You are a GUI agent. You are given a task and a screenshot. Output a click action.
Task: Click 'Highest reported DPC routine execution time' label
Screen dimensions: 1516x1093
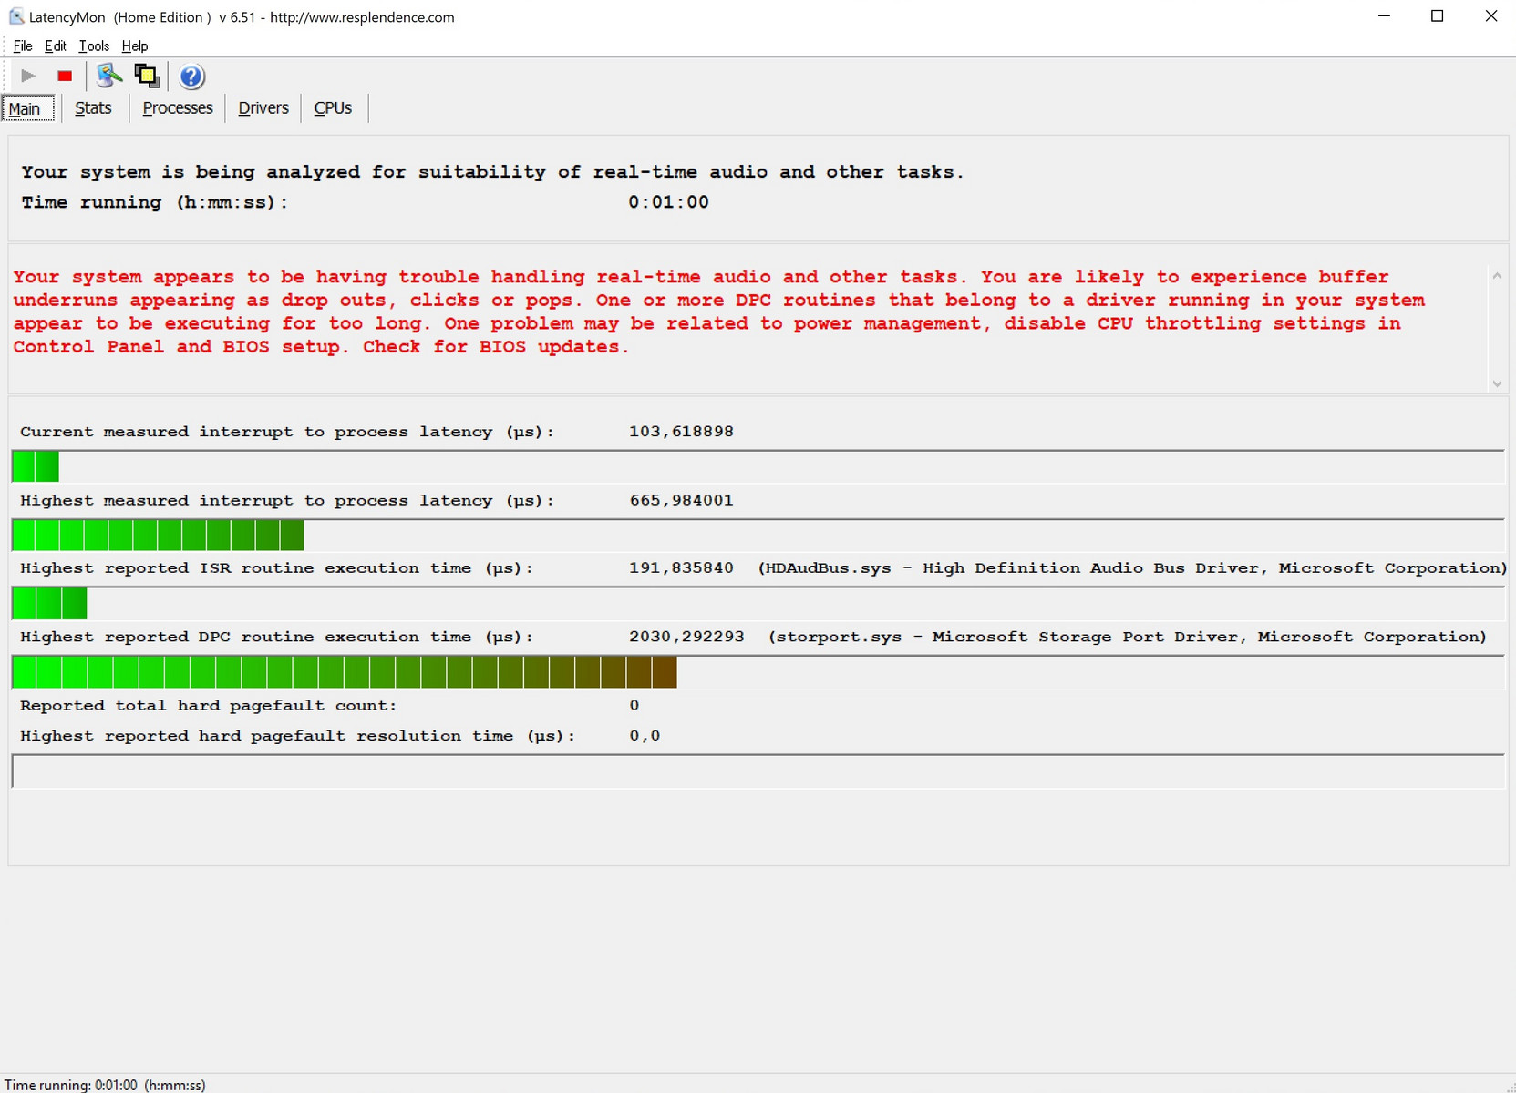(x=276, y=637)
